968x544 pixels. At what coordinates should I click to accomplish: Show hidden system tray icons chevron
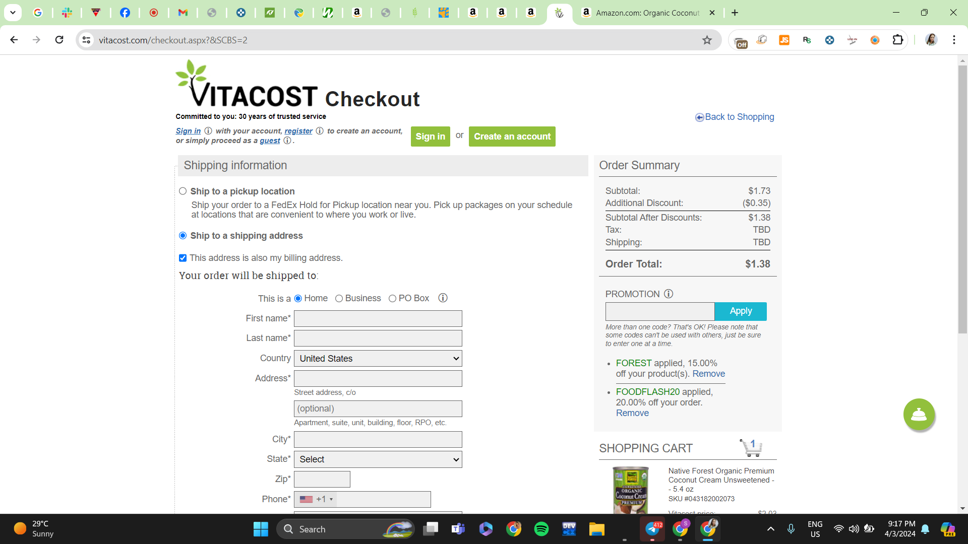(771, 529)
